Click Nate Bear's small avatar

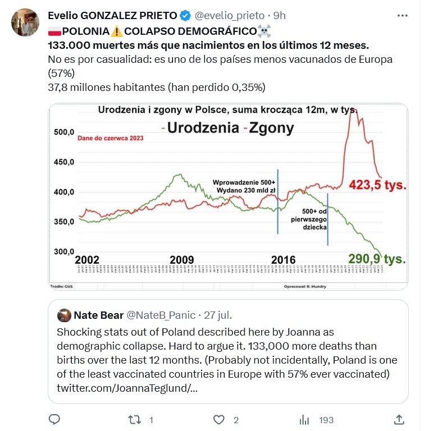point(64,315)
